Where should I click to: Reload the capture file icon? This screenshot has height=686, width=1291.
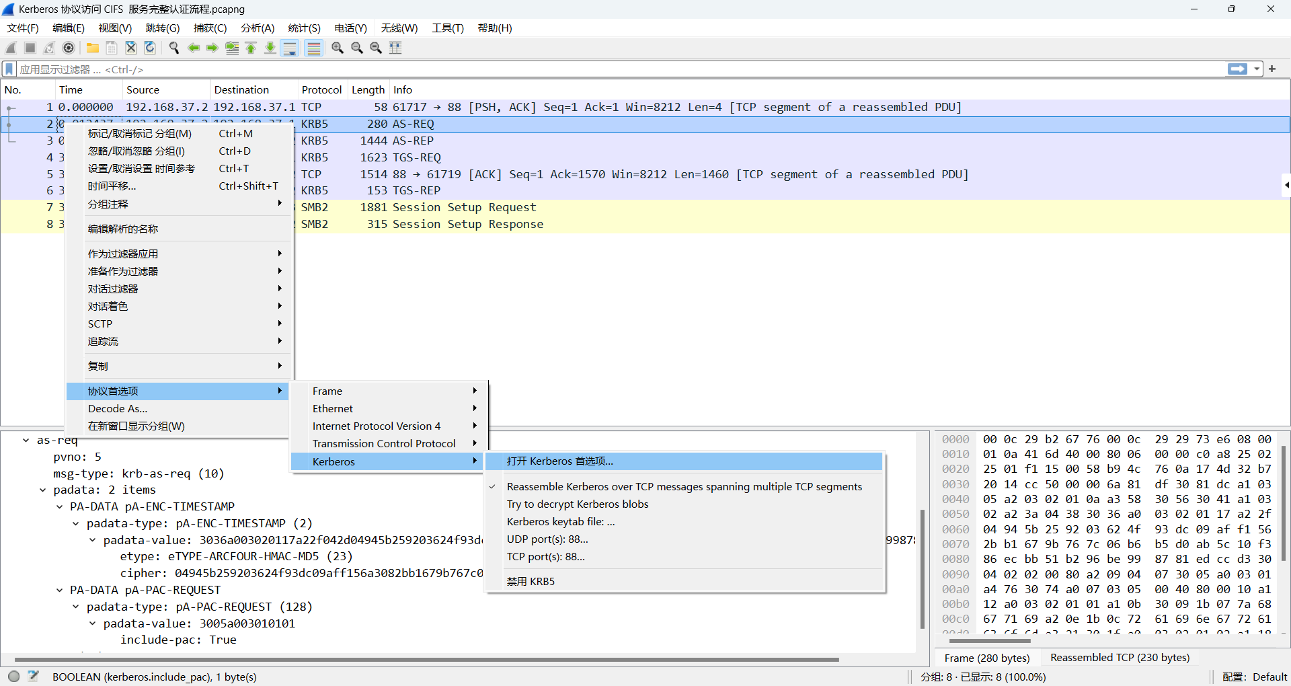(150, 48)
